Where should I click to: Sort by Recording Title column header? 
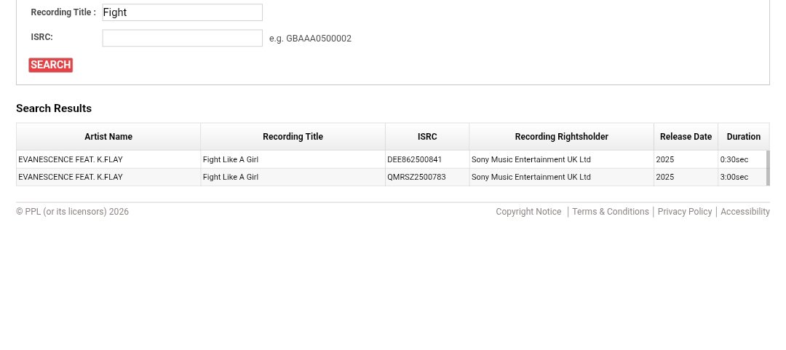293,136
